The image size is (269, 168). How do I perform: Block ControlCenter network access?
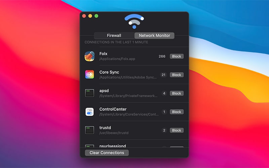177,112
